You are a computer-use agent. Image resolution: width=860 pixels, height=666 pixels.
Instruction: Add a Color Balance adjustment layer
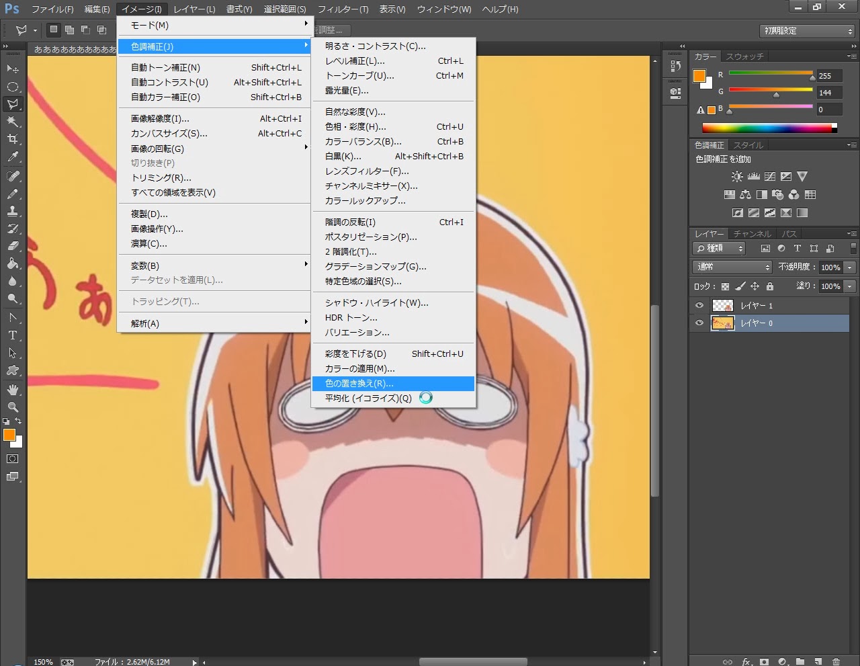(x=745, y=195)
